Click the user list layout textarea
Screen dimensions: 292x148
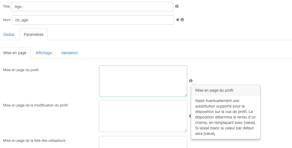point(143,142)
